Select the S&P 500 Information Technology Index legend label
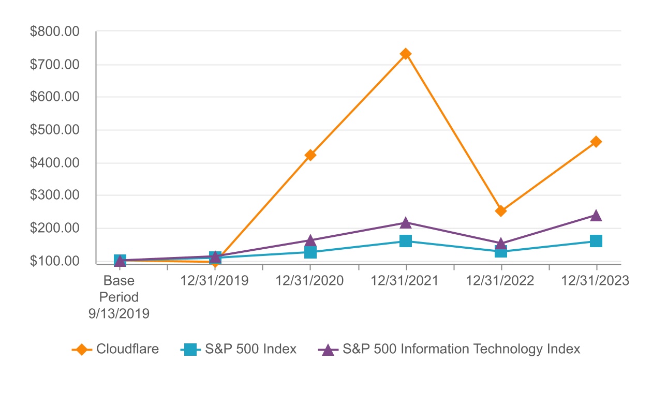The height and width of the screenshot is (393, 652). (461, 349)
